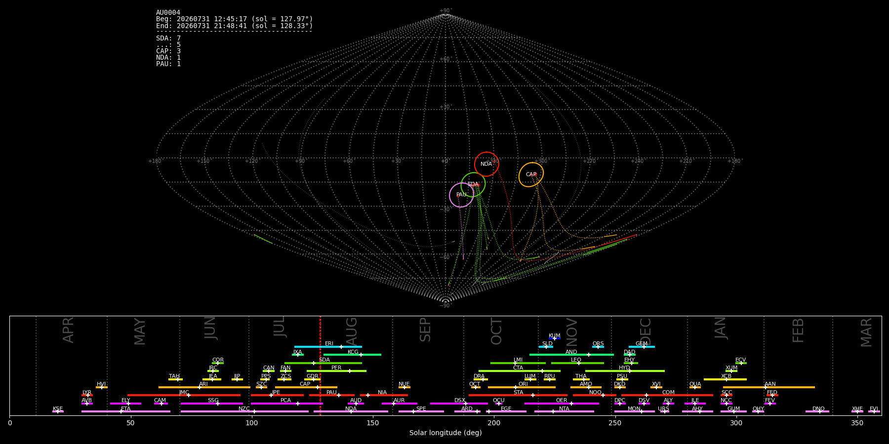Click the STA shower red bar
Screen dimensions: 889x444
pyautogui.click(x=518, y=395)
